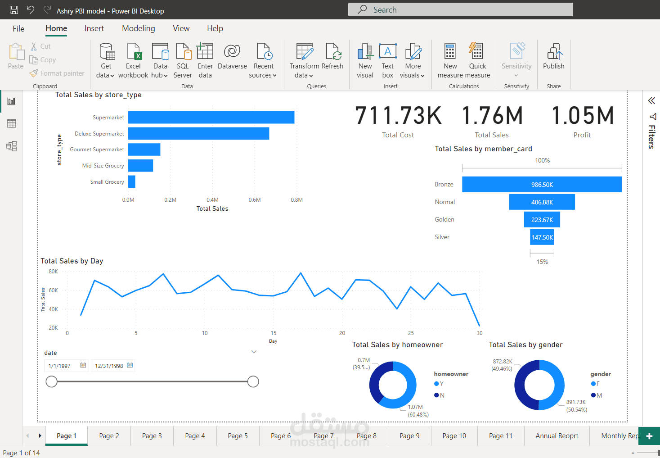Refresh the data model
The image size is (660, 458).
coord(333,59)
